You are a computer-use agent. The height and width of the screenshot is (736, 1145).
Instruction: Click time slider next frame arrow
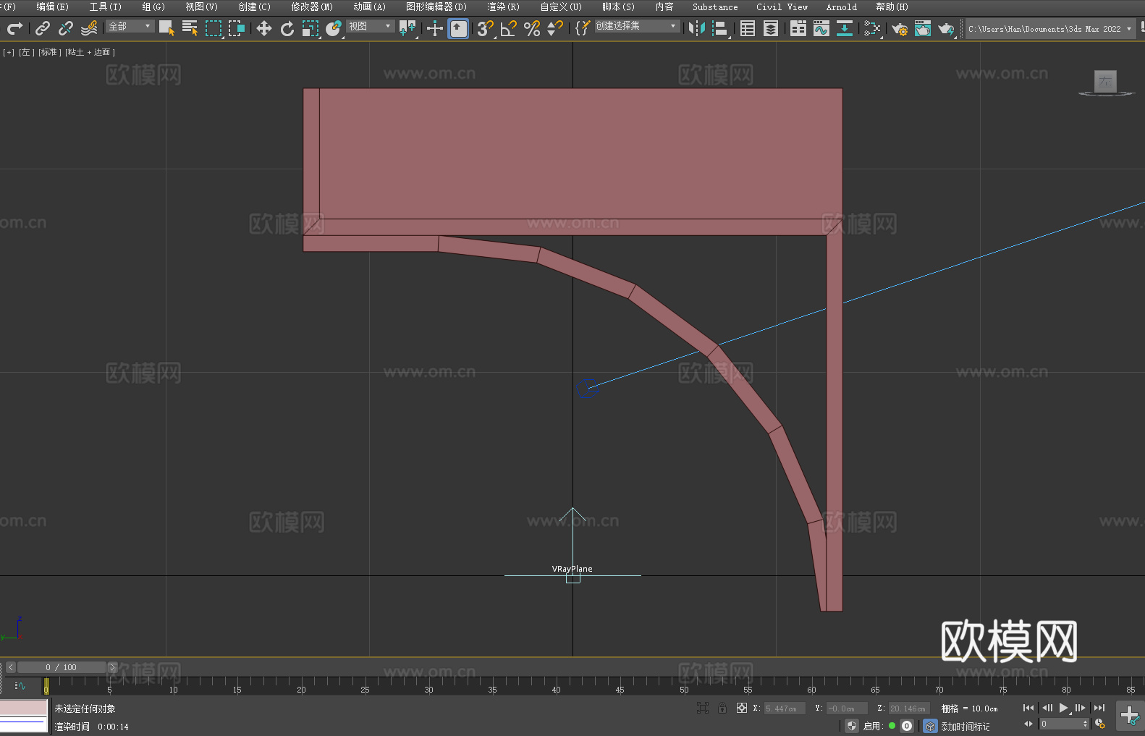pos(112,667)
